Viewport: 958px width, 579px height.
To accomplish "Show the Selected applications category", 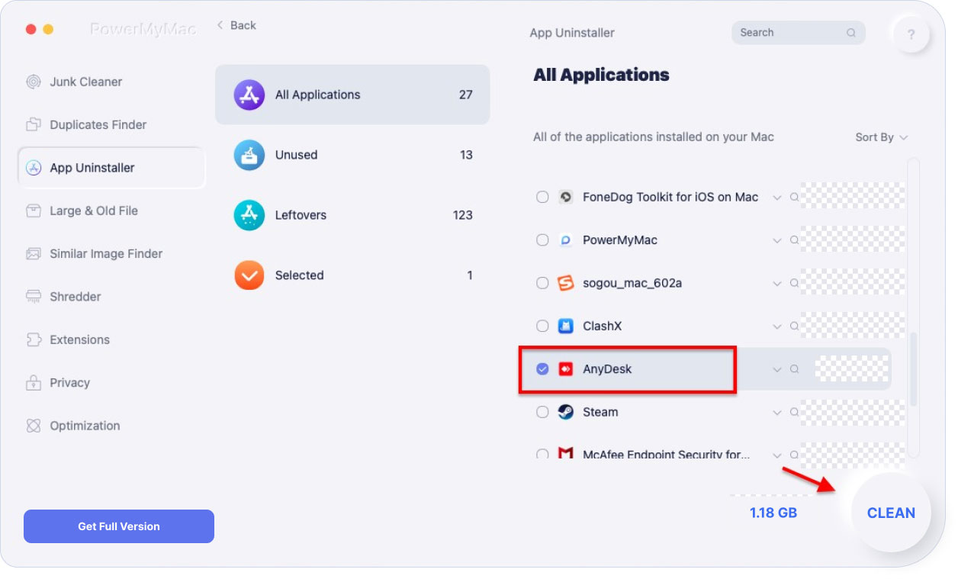I will [x=352, y=275].
